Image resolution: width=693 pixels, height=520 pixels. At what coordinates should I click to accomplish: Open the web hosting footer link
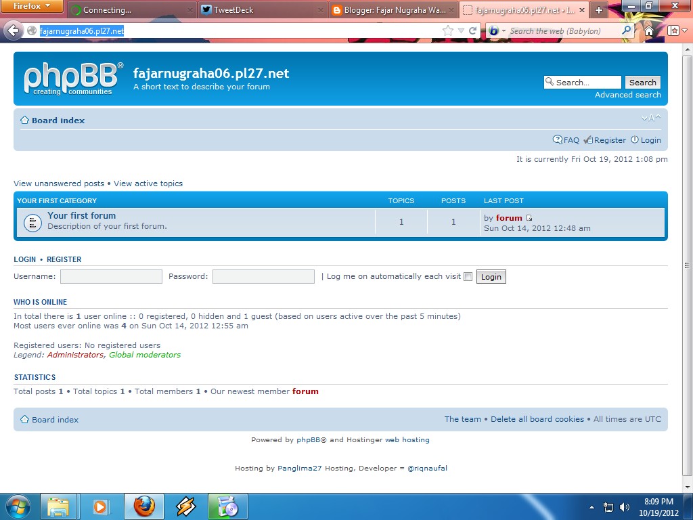(x=407, y=440)
